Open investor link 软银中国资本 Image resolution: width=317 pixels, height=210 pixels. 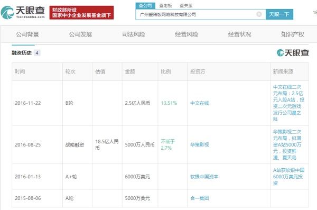tap(204, 177)
